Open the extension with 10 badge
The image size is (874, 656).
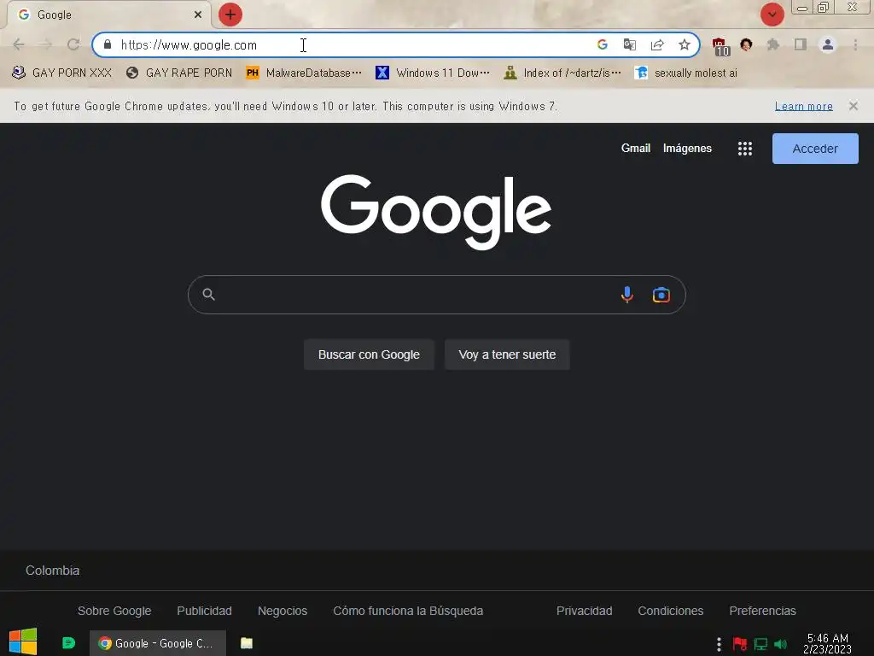pyautogui.click(x=720, y=46)
